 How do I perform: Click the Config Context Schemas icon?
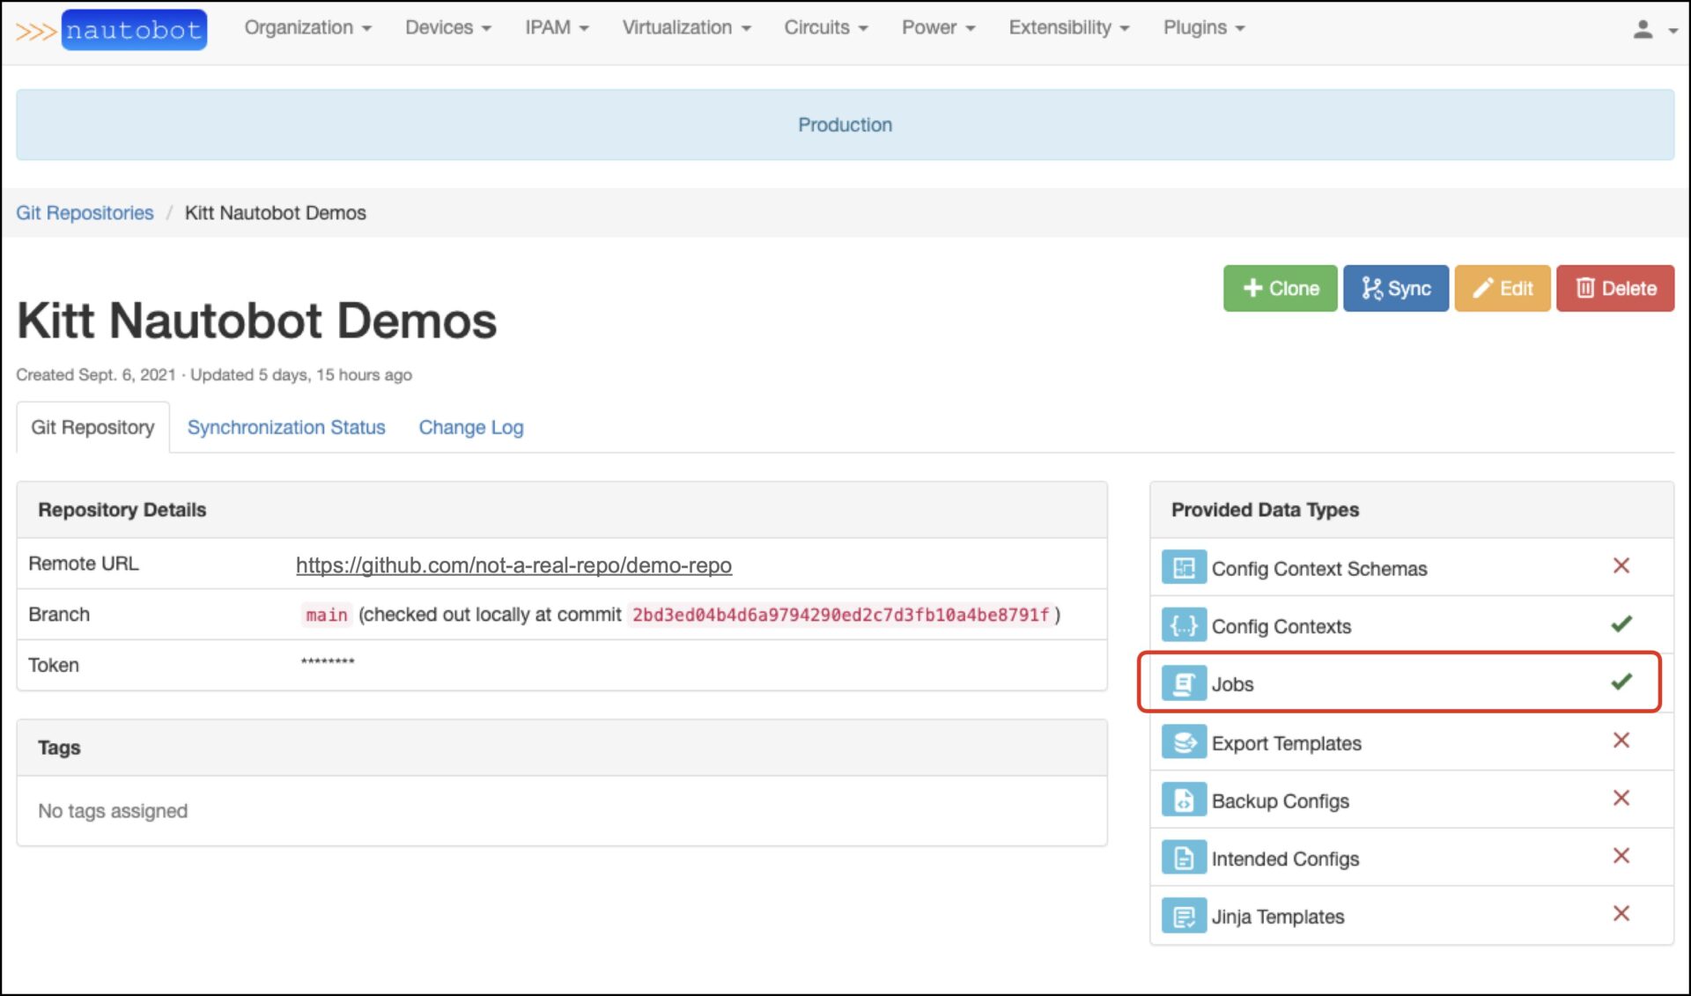tap(1185, 567)
